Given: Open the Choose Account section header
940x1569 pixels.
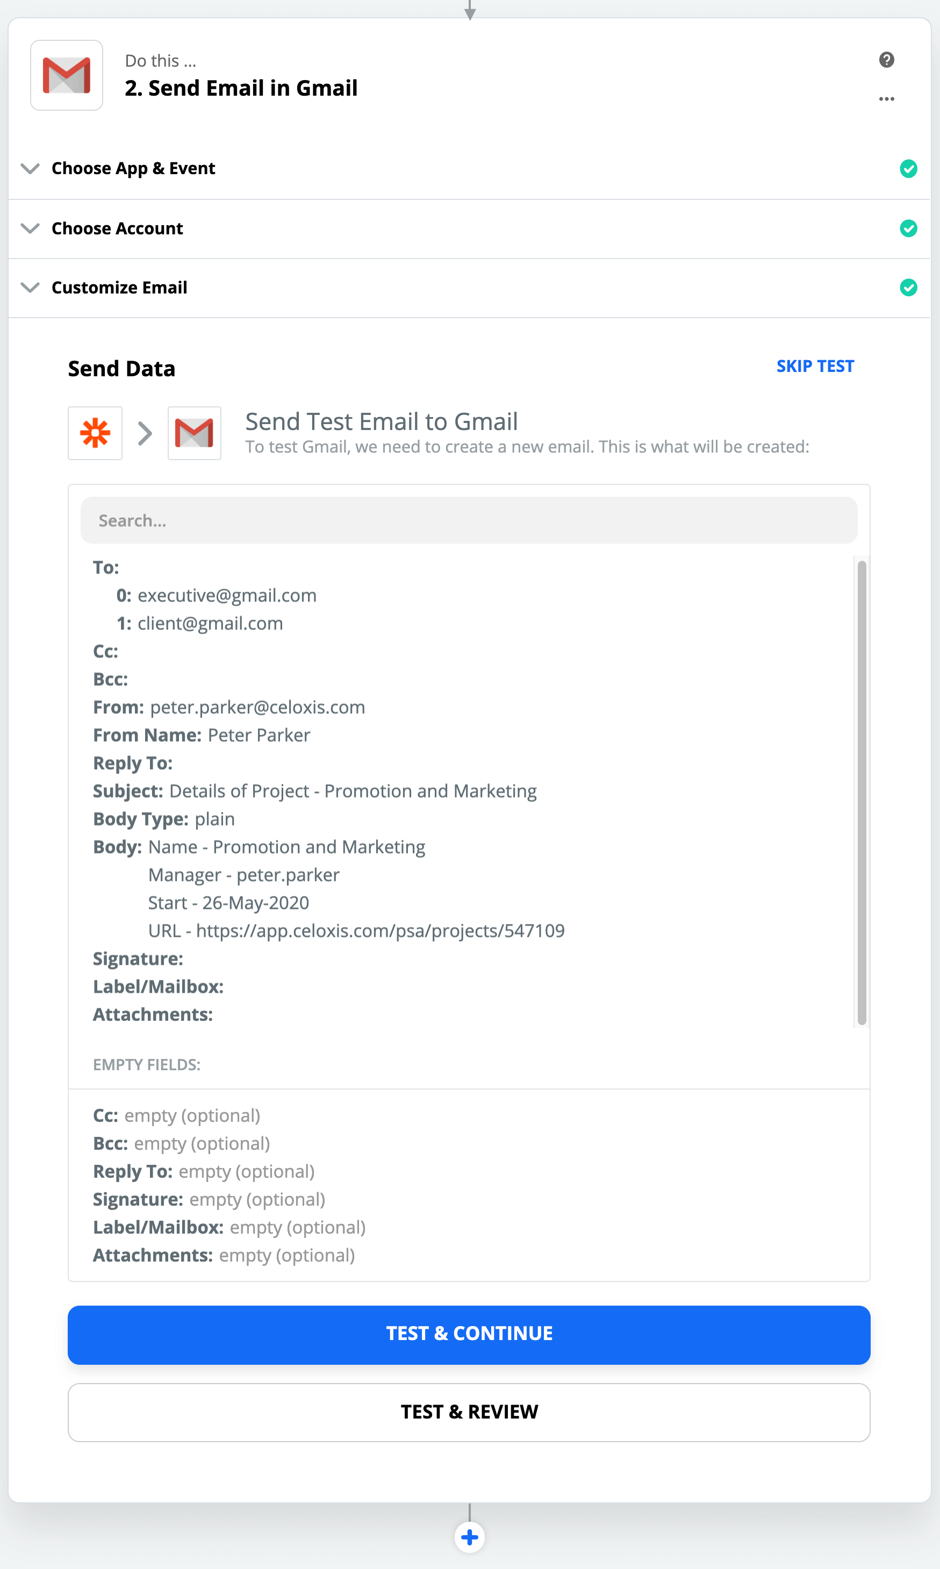Looking at the screenshot, I should coord(117,228).
